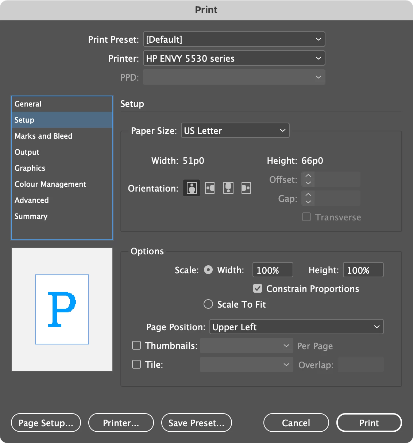Open the Graphics panel
This screenshot has width=413, height=443.
pos(62,168)
